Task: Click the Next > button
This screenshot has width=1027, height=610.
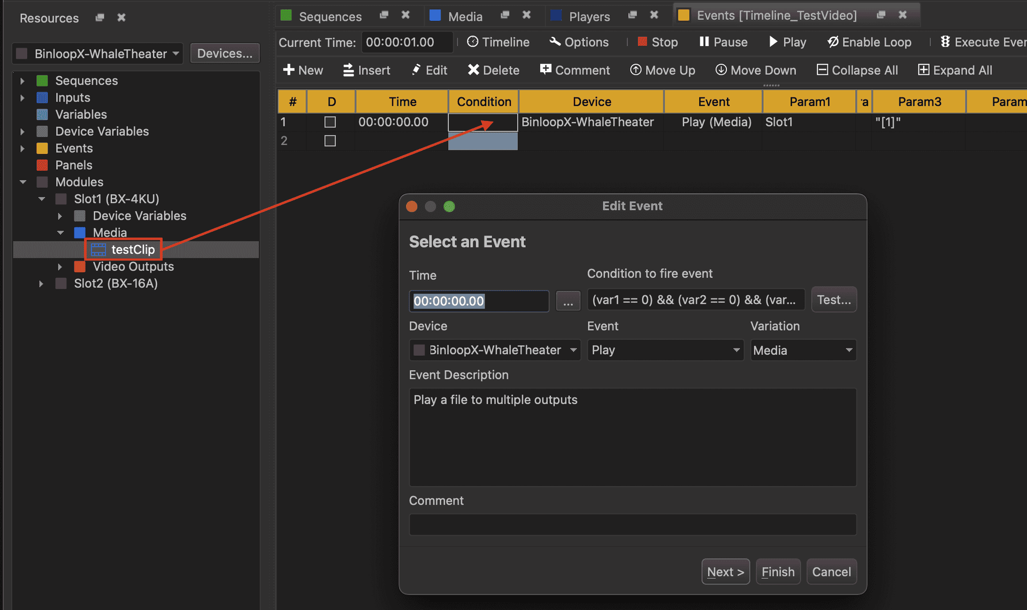Action: coord(725,571)
